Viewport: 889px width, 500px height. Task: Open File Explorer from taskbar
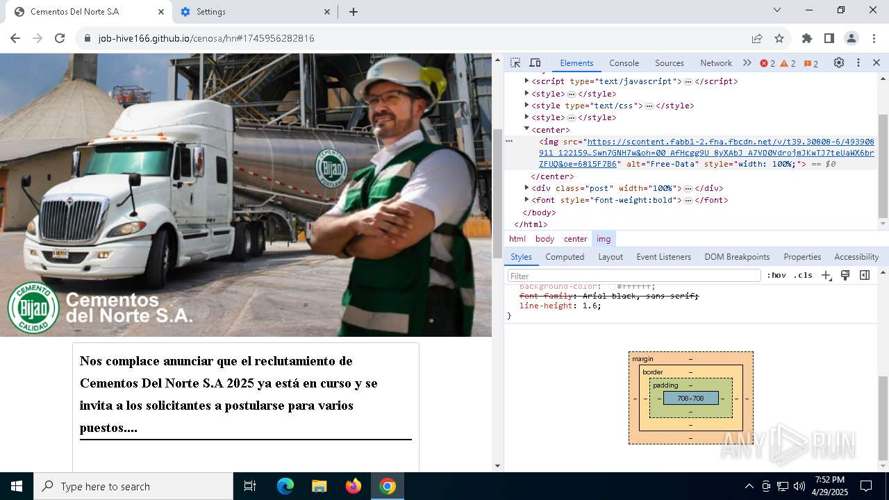coord(319,486)
